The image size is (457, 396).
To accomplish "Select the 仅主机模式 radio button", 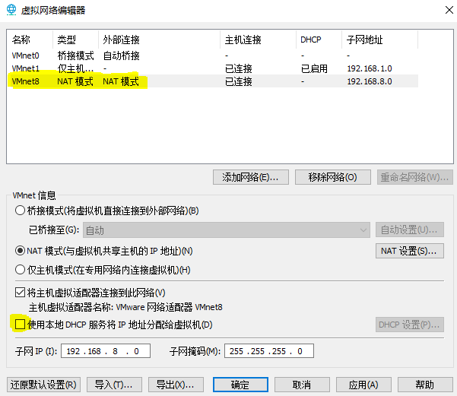I will click(x=20, y=270).
